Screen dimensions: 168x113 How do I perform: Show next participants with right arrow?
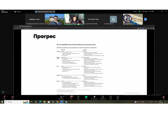pos(145,19)
